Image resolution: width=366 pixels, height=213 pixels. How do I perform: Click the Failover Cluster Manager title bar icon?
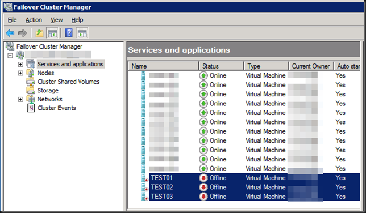click(8, 7)
